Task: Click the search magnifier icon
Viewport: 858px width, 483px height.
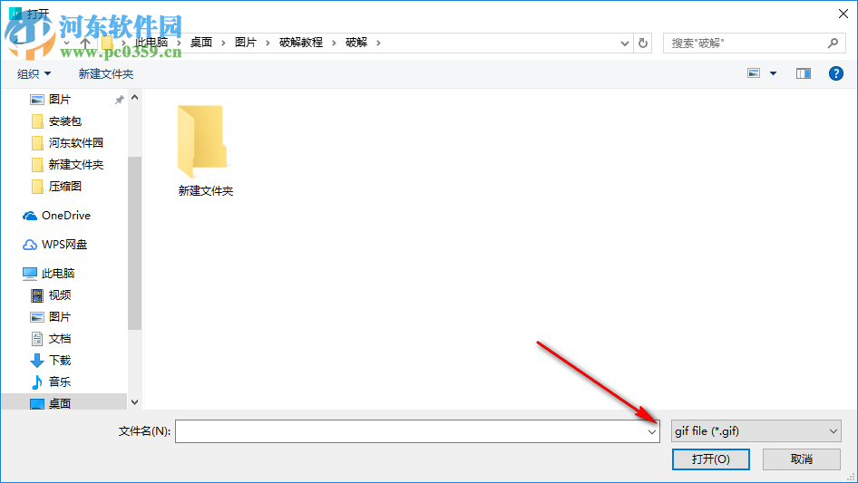Action: click(x=833, y=43)
